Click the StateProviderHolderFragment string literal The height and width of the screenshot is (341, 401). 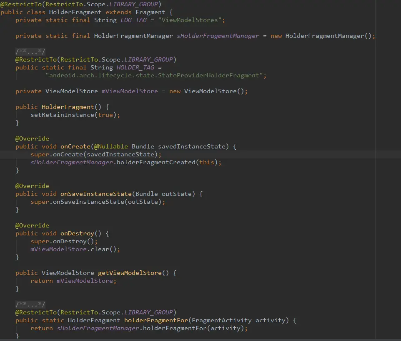click(x=154, y=76)
